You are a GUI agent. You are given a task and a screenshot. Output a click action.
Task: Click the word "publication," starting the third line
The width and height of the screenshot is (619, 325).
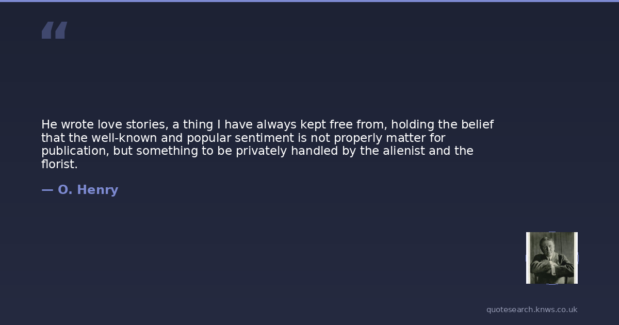pyautogui.click(x=75, y=151)
